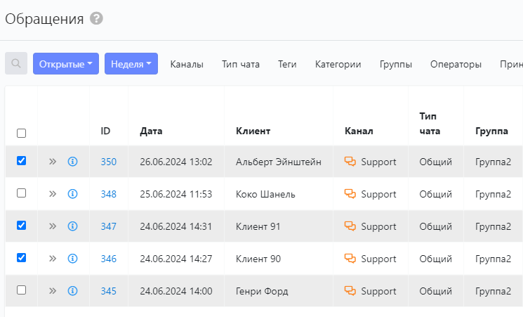Viewport: 523px width, 317px height.
Task: Open ticket ID 346 link
Action: tap(109, 259)
